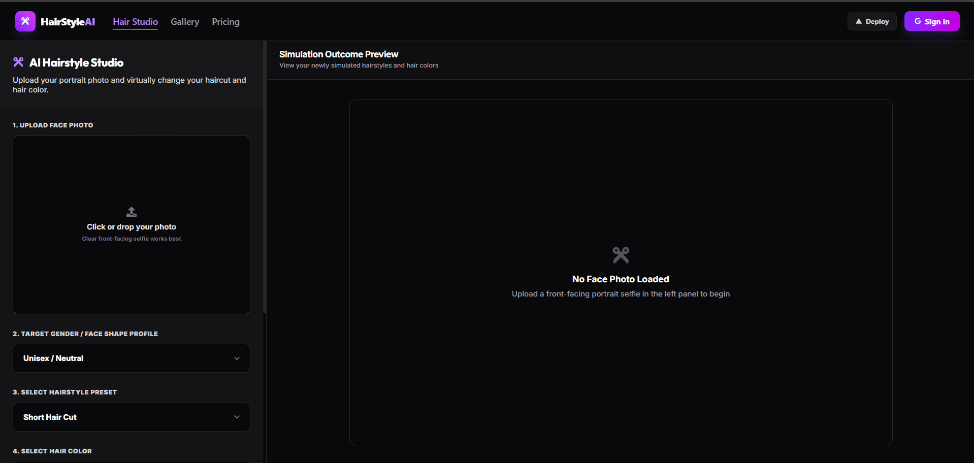The image size is (974, 463).
Task: Open the Short Hair Cut preset dropdown
Action: [x=132, y=417]
